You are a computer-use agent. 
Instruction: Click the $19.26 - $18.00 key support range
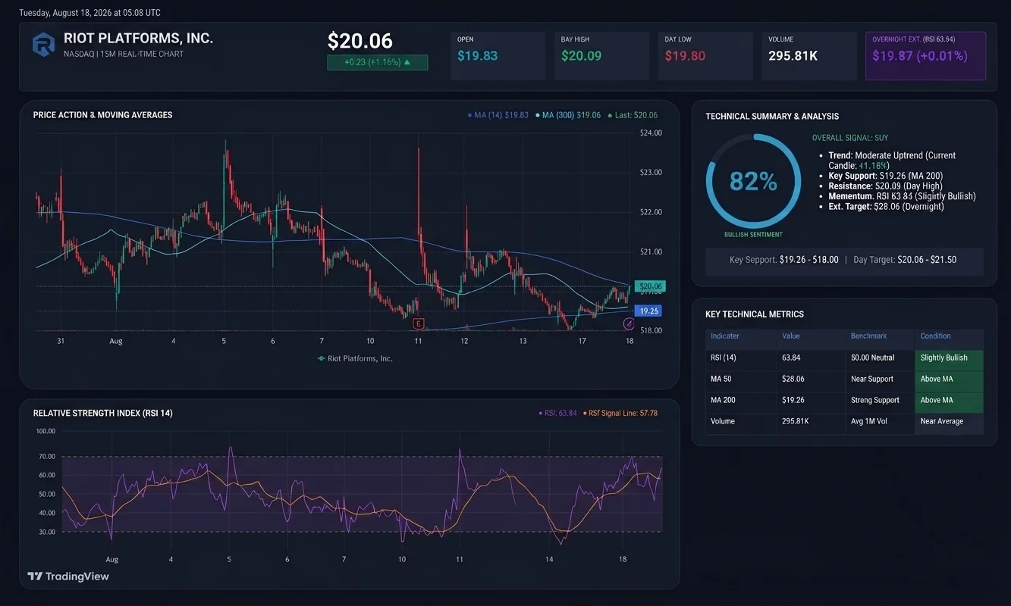pyautogui.click(x=809, y=260)
